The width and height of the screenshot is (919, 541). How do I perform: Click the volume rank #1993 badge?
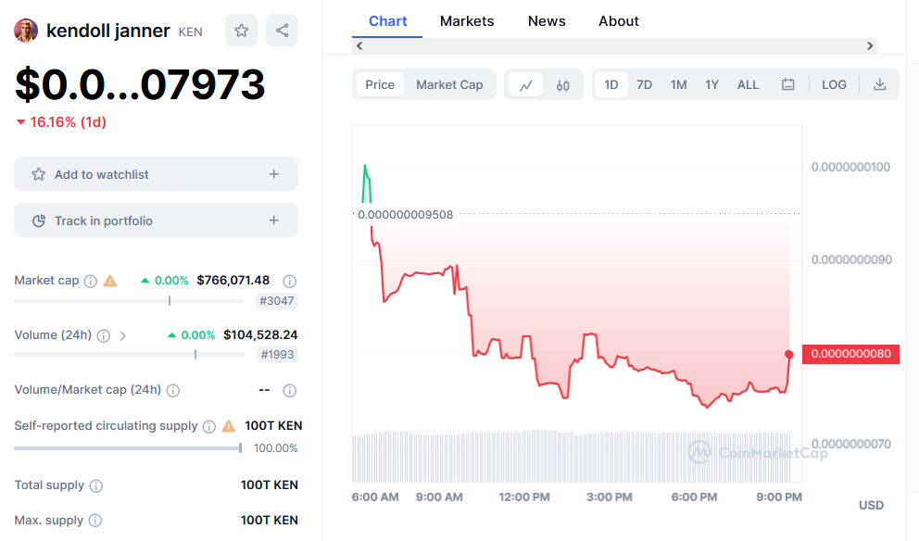coord(277,355)
